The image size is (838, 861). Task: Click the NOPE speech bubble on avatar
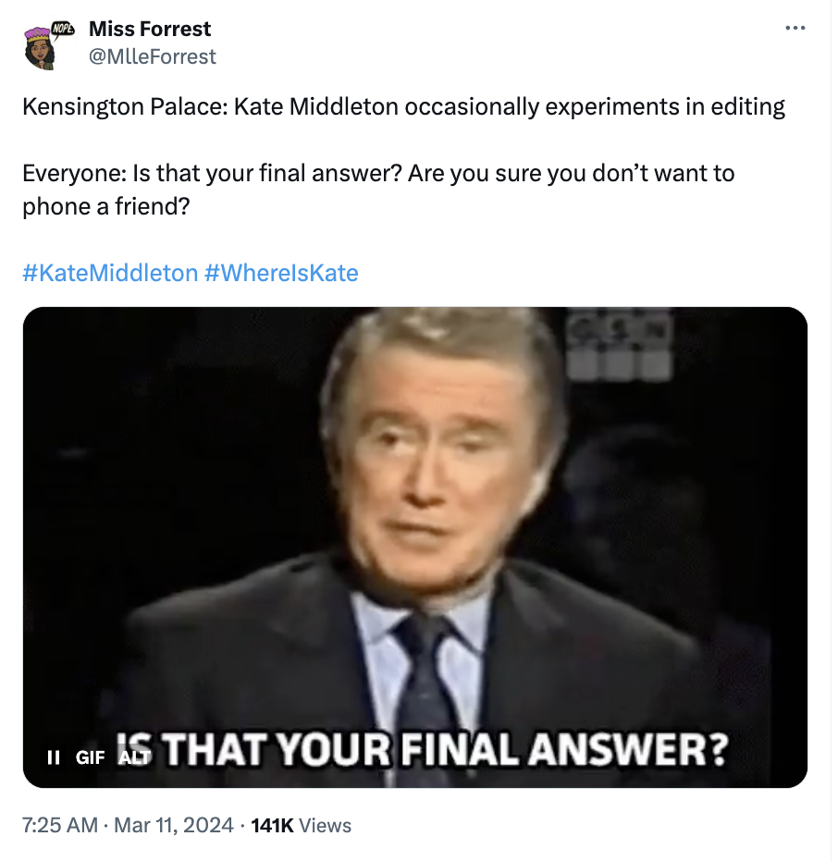pyautogui.click(x=63, y=29)
